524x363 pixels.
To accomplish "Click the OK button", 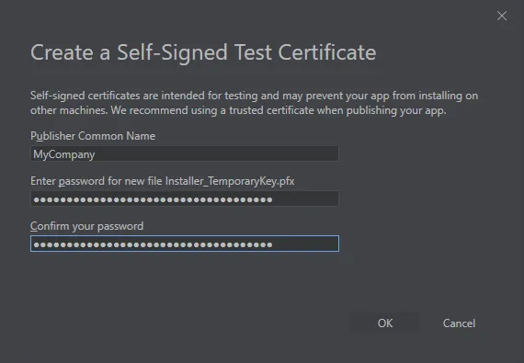I will [384, 323].
